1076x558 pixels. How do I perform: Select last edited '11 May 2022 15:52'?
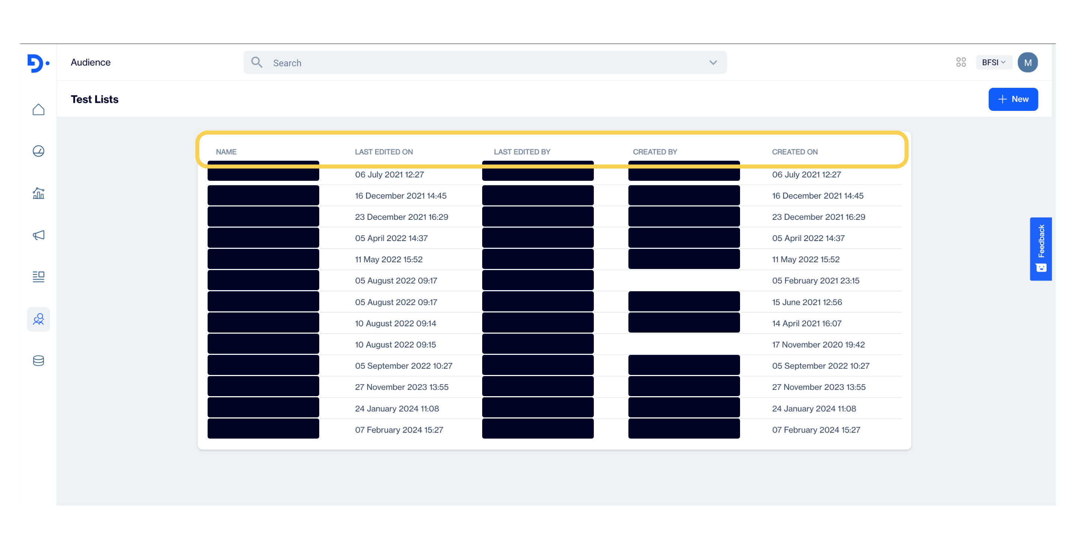point(388,260)
